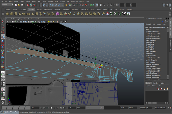
Task: Switch to the Rendering shelf tab
Action: pos(75,9)
